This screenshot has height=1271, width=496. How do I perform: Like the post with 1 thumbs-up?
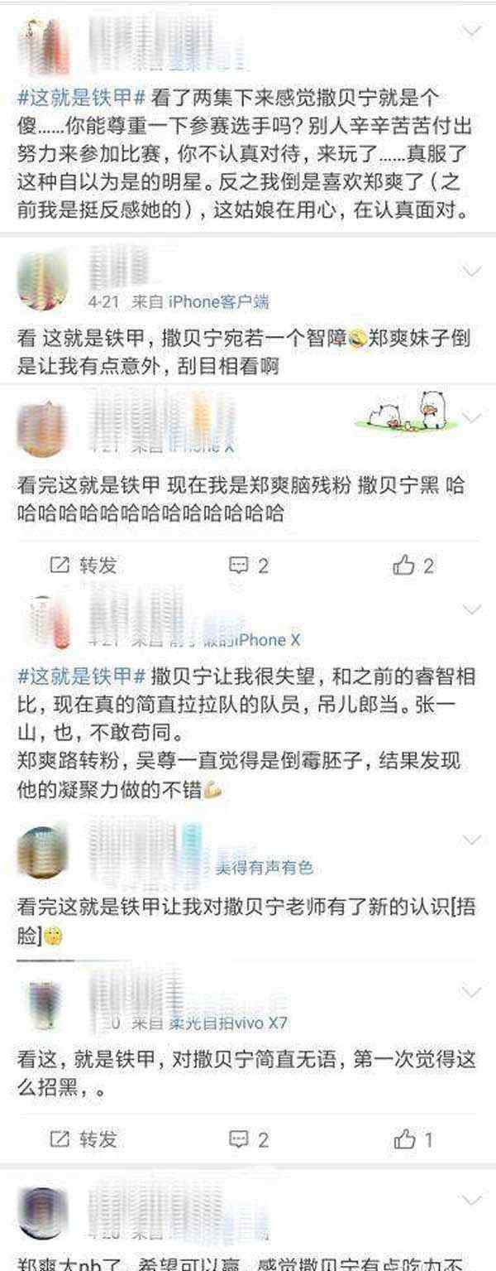pos(414,1139)
